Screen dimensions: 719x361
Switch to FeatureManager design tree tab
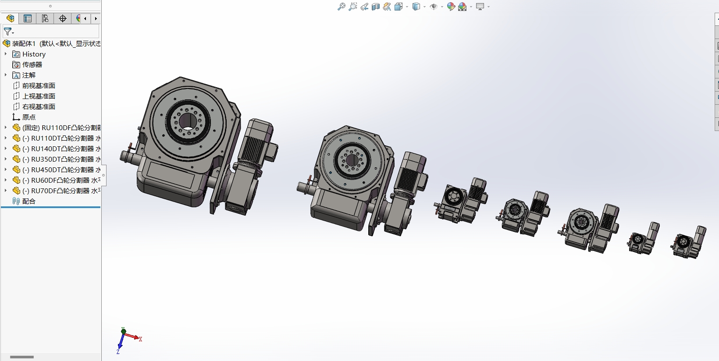point(10,18)
